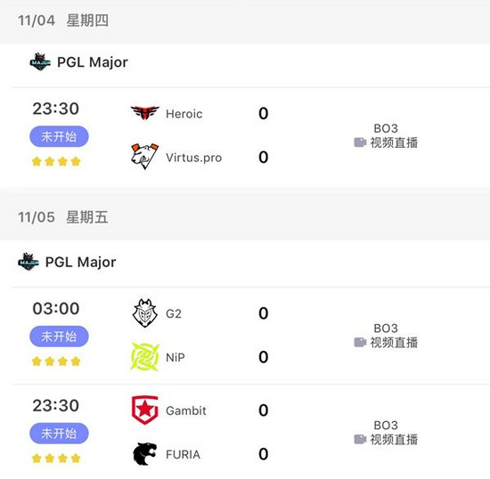Open video live icon for Gambit match
The image size is (490, 479).
[x=360, y=439]
